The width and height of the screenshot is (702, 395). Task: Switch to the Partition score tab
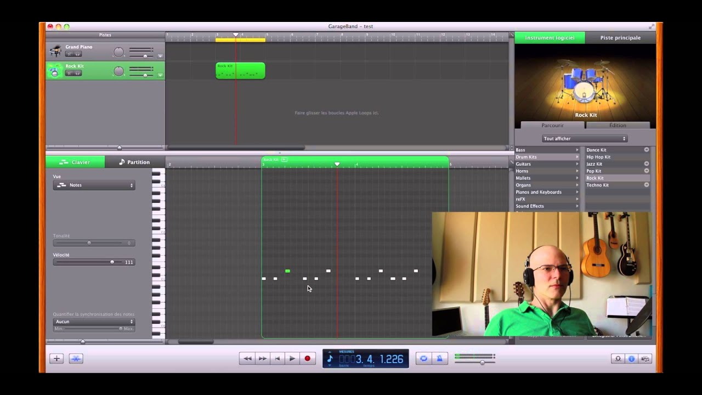(134, 162)
